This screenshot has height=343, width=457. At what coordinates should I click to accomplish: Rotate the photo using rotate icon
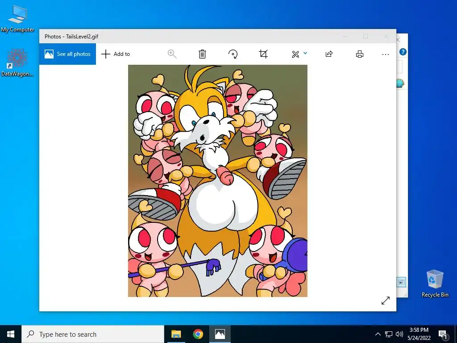[x=233, y=54]
